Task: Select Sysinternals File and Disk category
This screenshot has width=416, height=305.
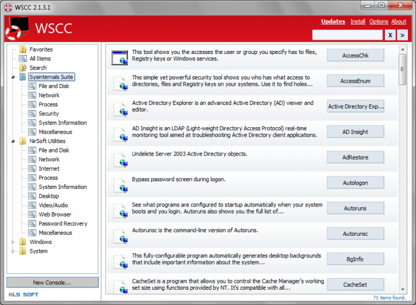Action: [54, 86]
